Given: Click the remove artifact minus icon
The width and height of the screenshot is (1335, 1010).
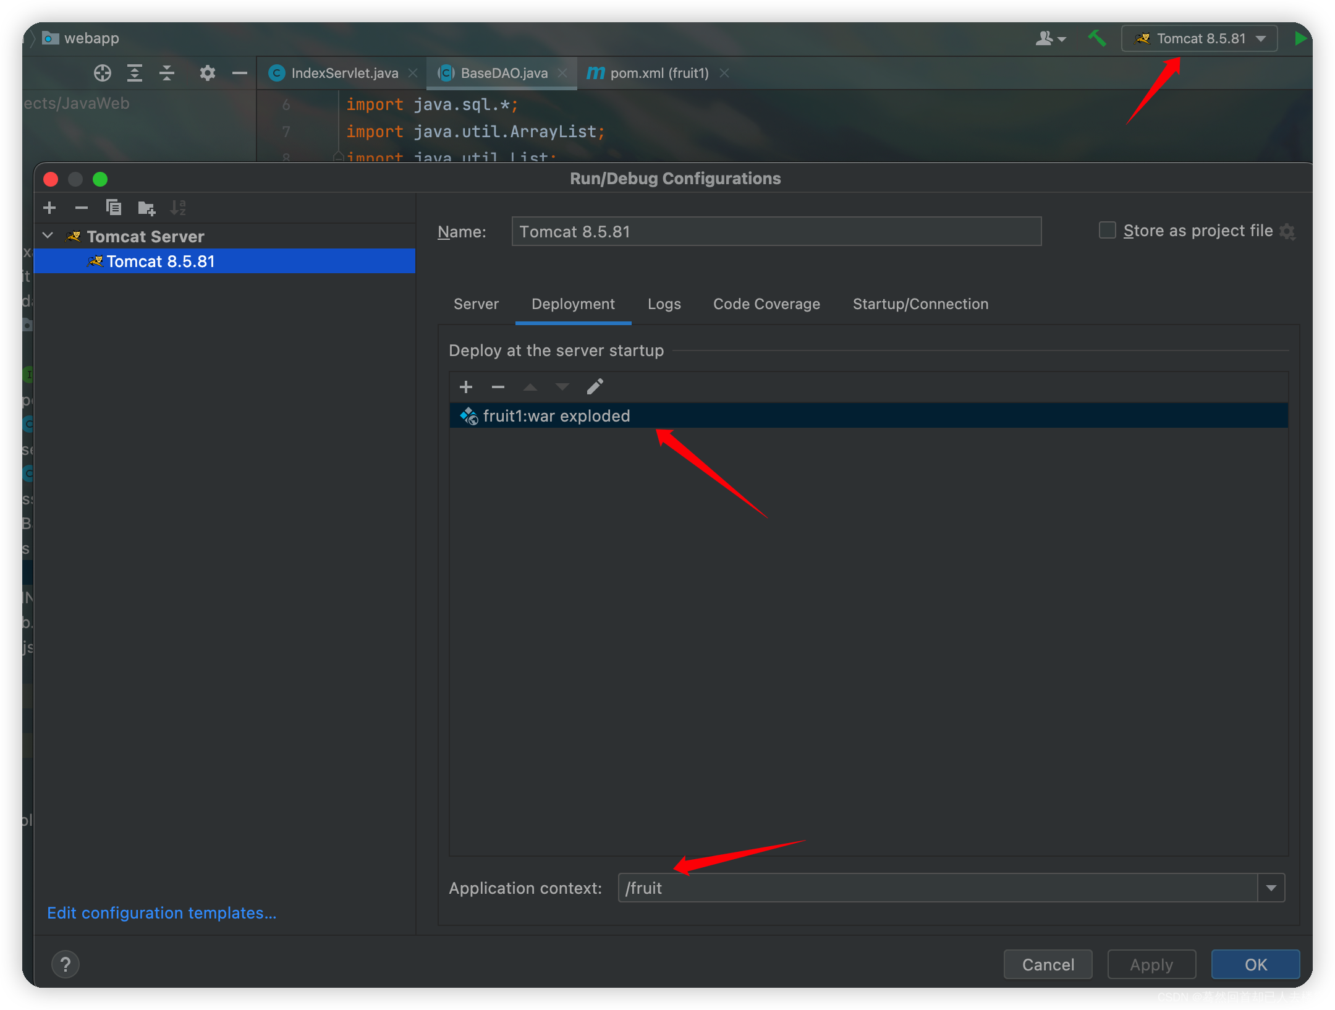Looking at the screenshot, I should coord(498,386).
